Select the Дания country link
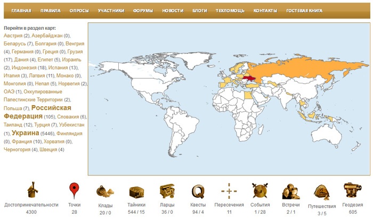This screenshot has width=373, height=219. [x=21, y=60]
